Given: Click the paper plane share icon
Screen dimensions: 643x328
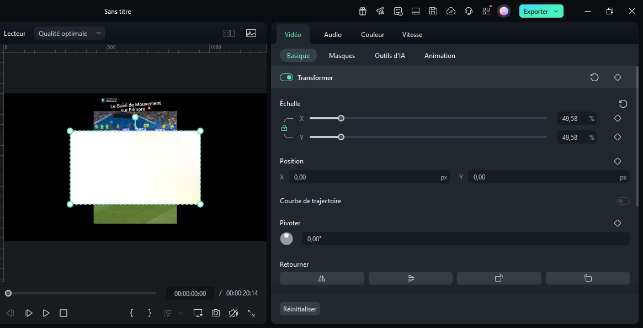Looking at the screenshot, I should pyautogui.click(x=380, y=11).
